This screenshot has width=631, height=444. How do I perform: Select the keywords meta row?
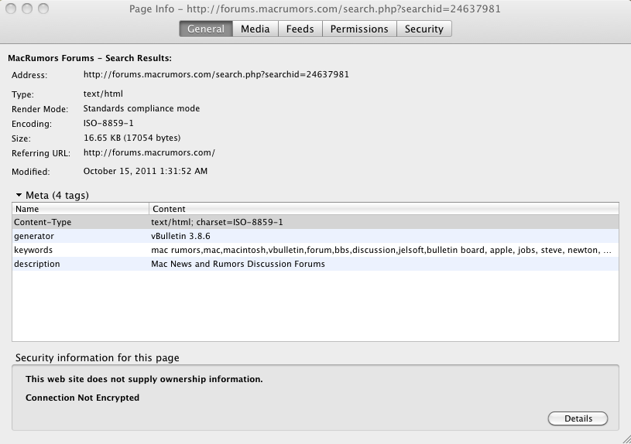pyautogui.click(x=316, y=250)
